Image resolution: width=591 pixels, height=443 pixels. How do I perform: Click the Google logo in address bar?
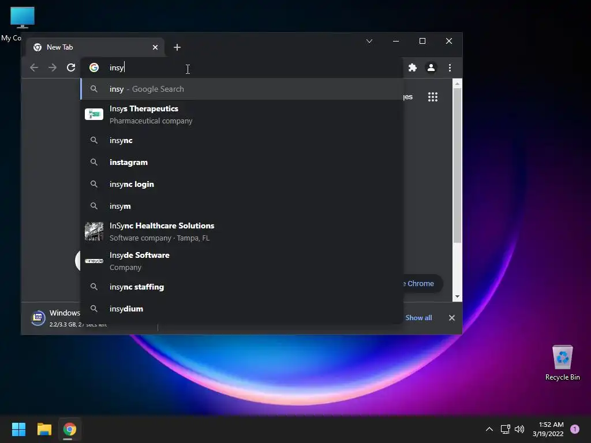(94, 67)
